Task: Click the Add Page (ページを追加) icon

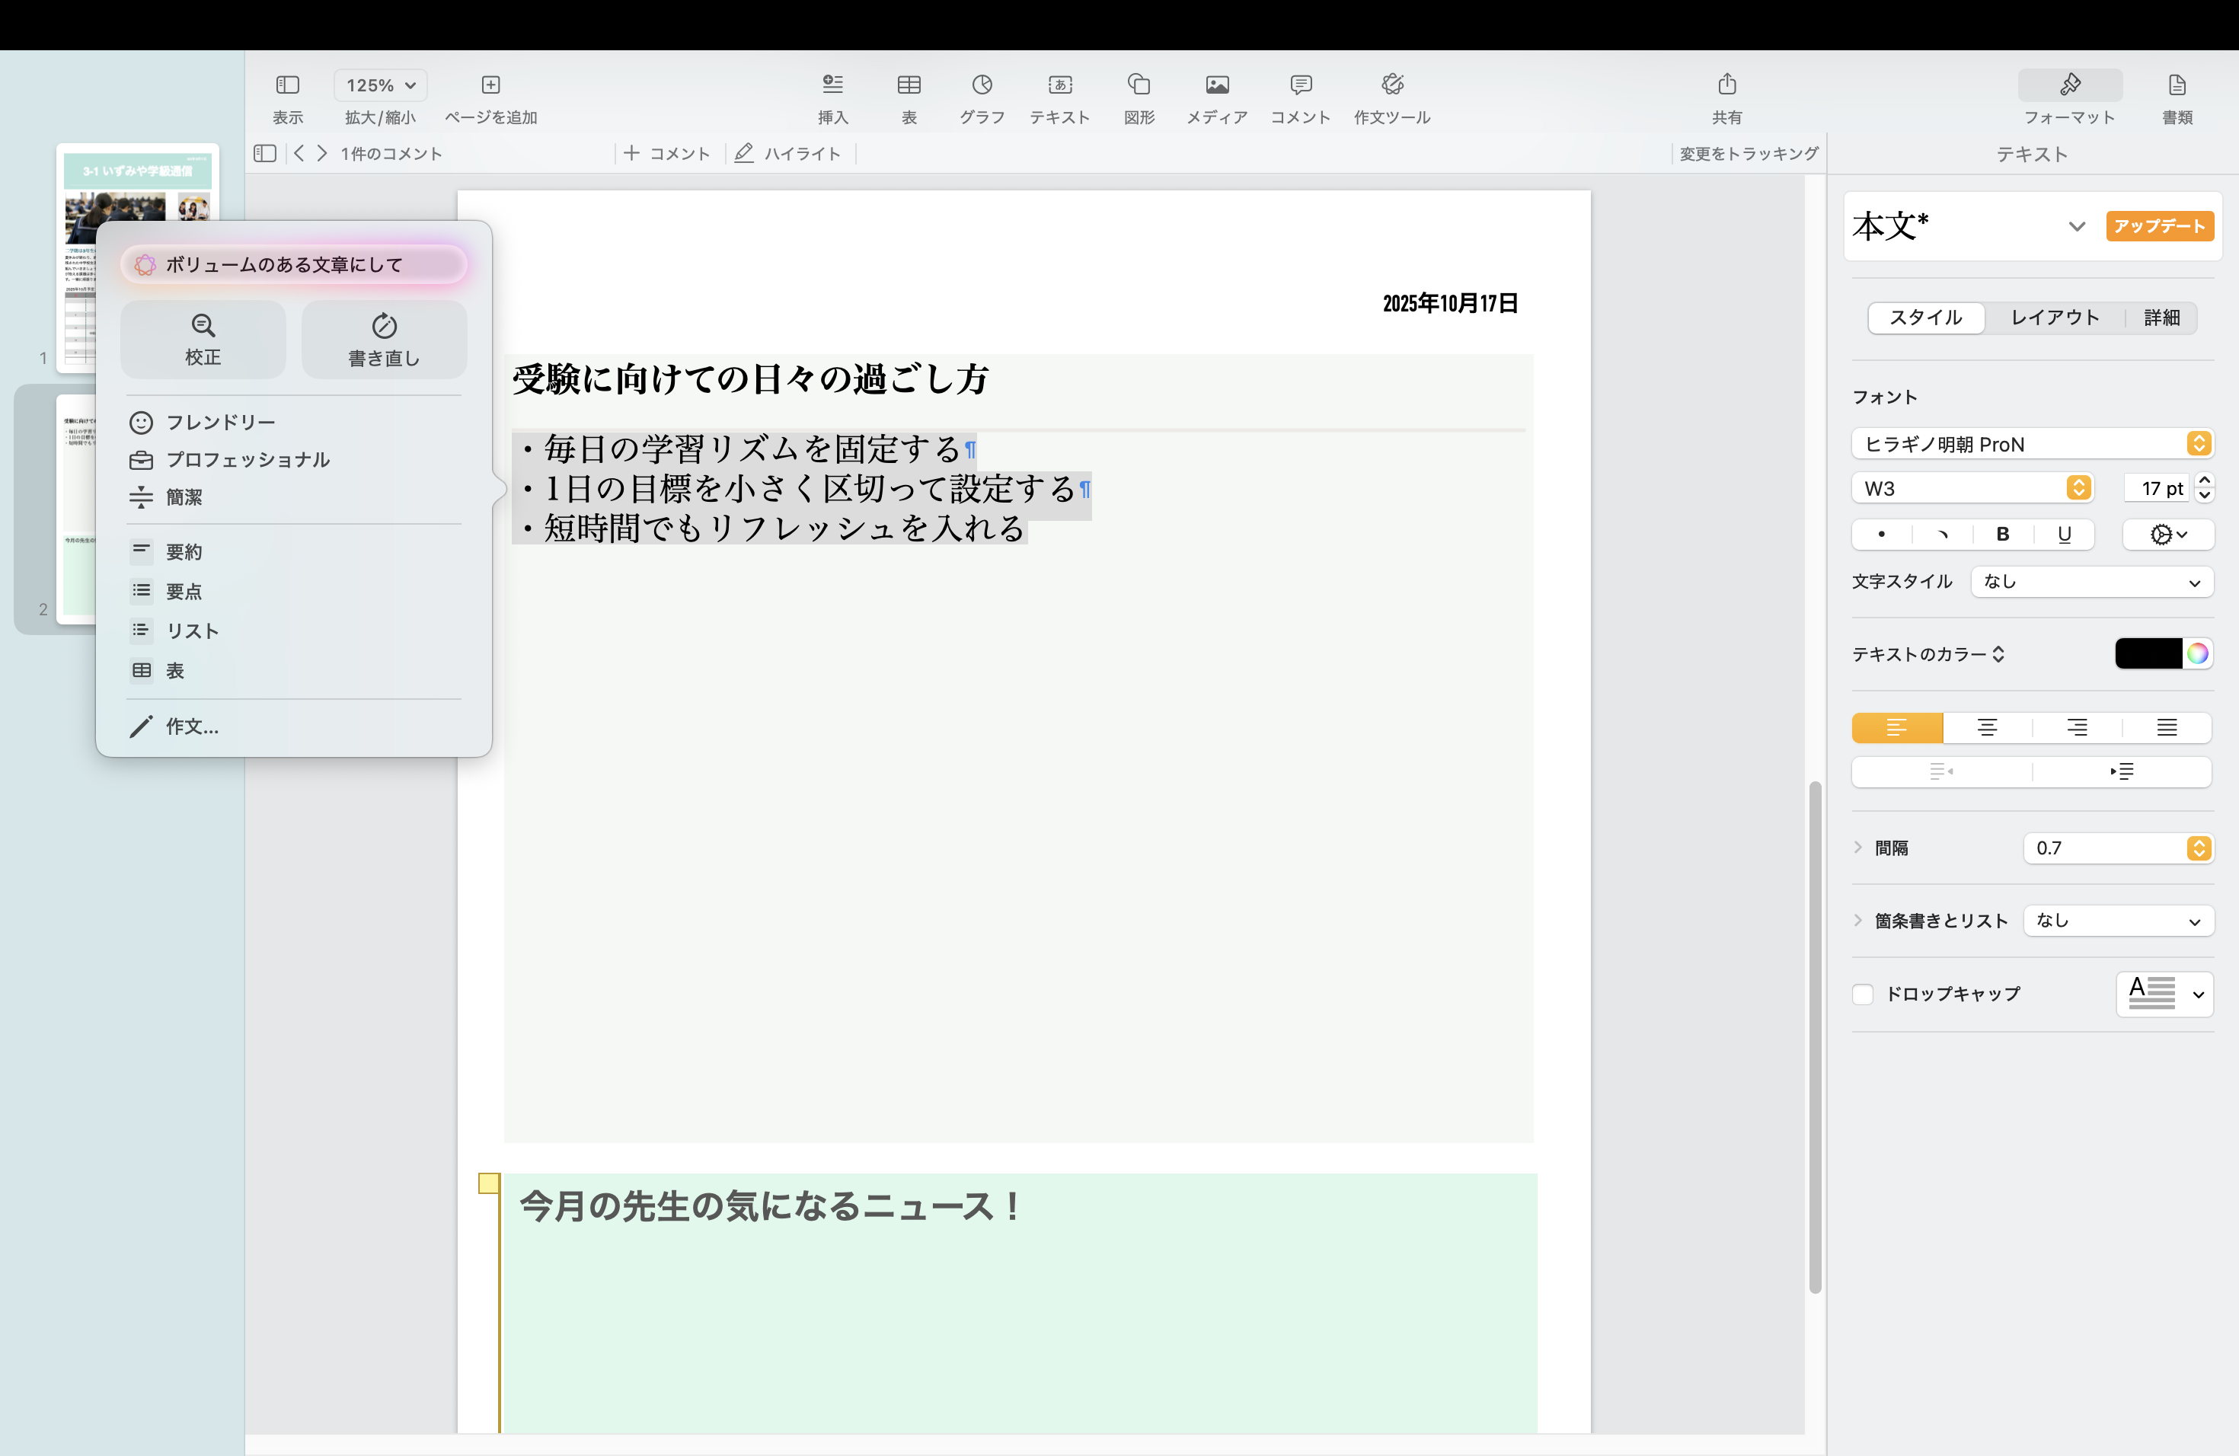Action: pyautogui.click(x=490, y=85)
